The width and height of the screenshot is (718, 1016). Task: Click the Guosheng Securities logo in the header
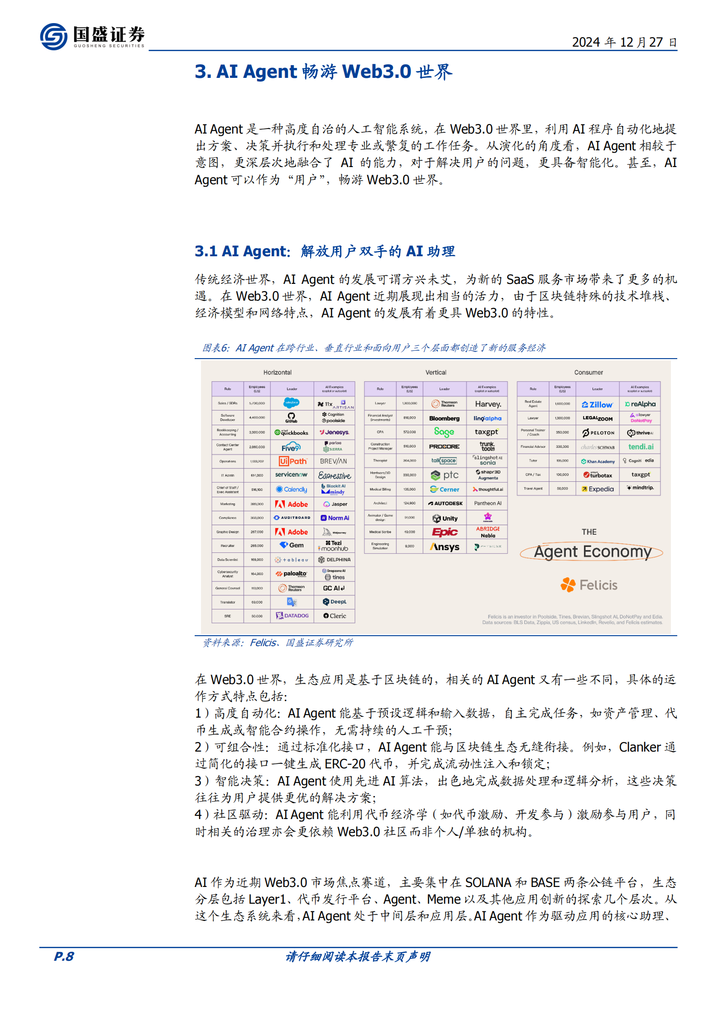pyautogui.click(x=92, y=36)
